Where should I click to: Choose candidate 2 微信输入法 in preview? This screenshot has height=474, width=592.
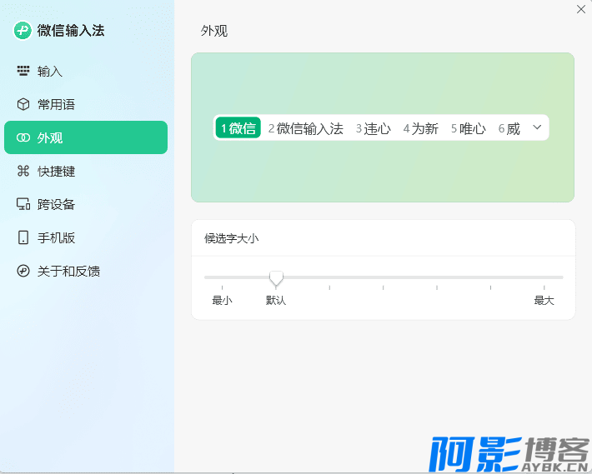click(x=305, y=128)
